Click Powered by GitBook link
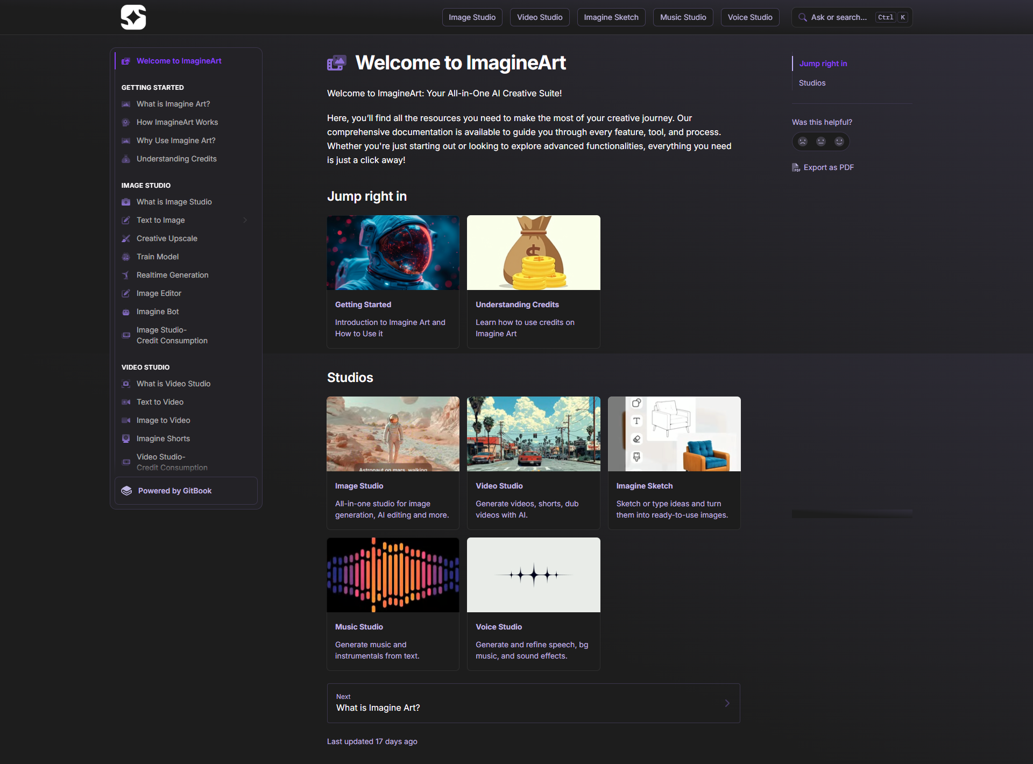Viewport: 1033px width, 764px height. [186, 491]
